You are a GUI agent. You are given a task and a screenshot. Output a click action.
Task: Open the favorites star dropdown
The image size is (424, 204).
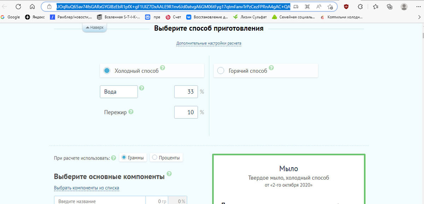pyautogui.click(x=376, y=6)
